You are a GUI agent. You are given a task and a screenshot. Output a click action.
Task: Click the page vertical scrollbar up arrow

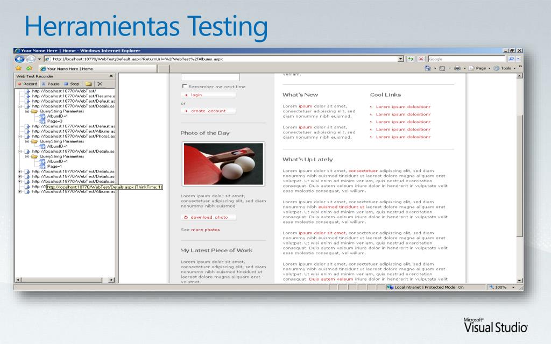tap(519, 76)
